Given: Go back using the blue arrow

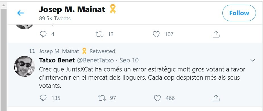Looking at the screenshot, I should (21, 13).
